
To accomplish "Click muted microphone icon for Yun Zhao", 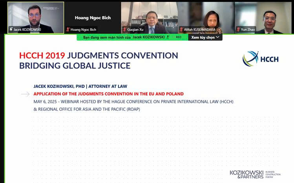I will pyautogui.click(x=238, y=29).
